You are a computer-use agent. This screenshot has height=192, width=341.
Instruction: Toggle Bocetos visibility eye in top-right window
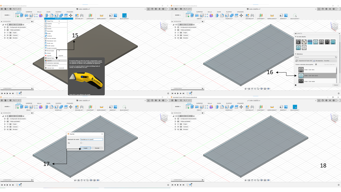[178, 38]
